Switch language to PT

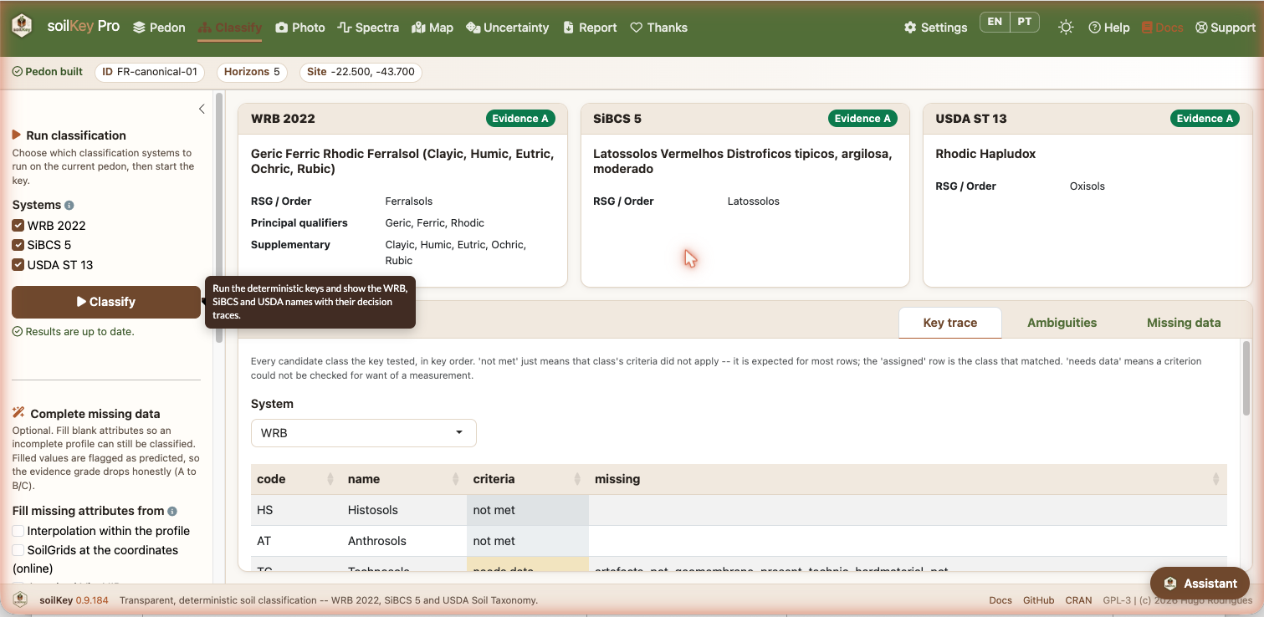pos(1025,23)
